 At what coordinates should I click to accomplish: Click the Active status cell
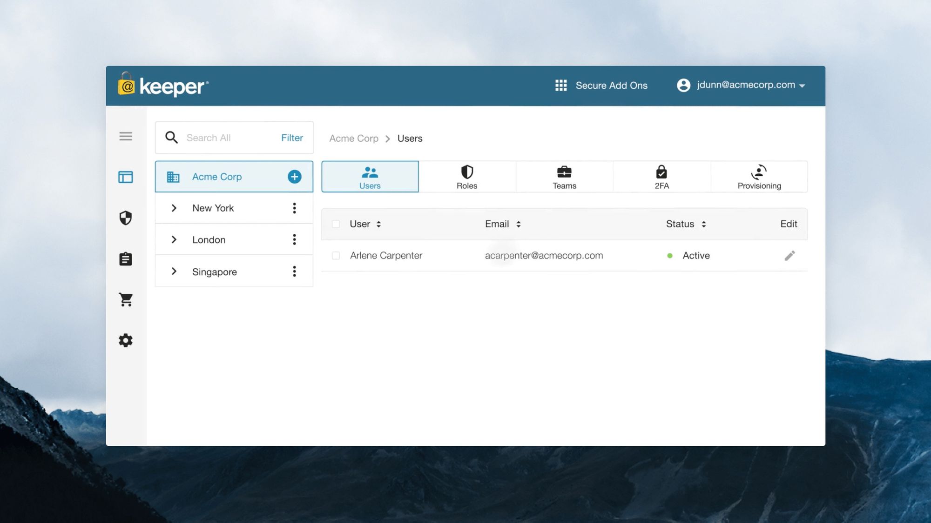pyautogui.click(x=688, y=256)
